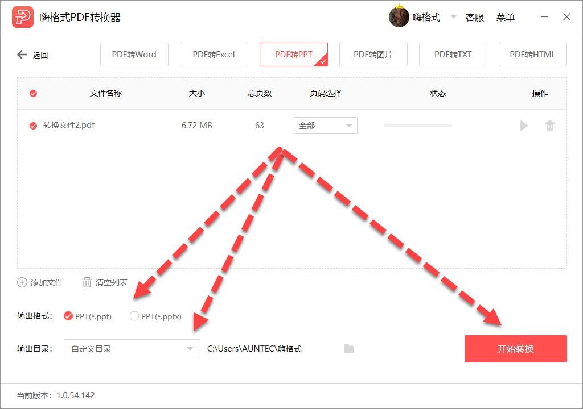Viewport: 583px width, 409px height.
Task: Click the 文件名称 column header
Action: point(106,93)
